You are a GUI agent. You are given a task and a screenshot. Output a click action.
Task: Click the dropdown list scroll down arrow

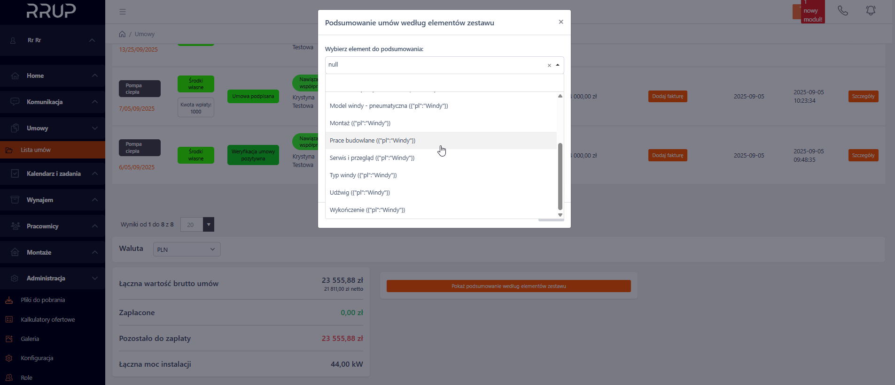560,215
